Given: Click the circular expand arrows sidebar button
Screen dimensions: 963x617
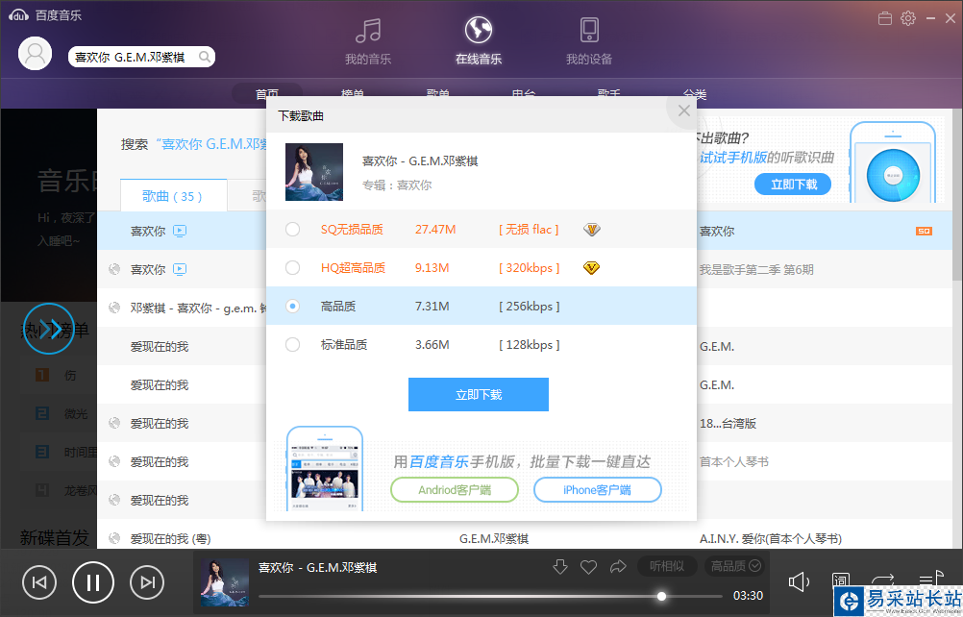Looking at the screenshot, I should click(49, 329).
